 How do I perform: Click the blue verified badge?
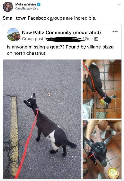coord(39,4)
